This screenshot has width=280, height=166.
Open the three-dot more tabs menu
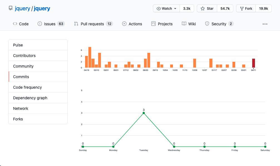(265, 24)
